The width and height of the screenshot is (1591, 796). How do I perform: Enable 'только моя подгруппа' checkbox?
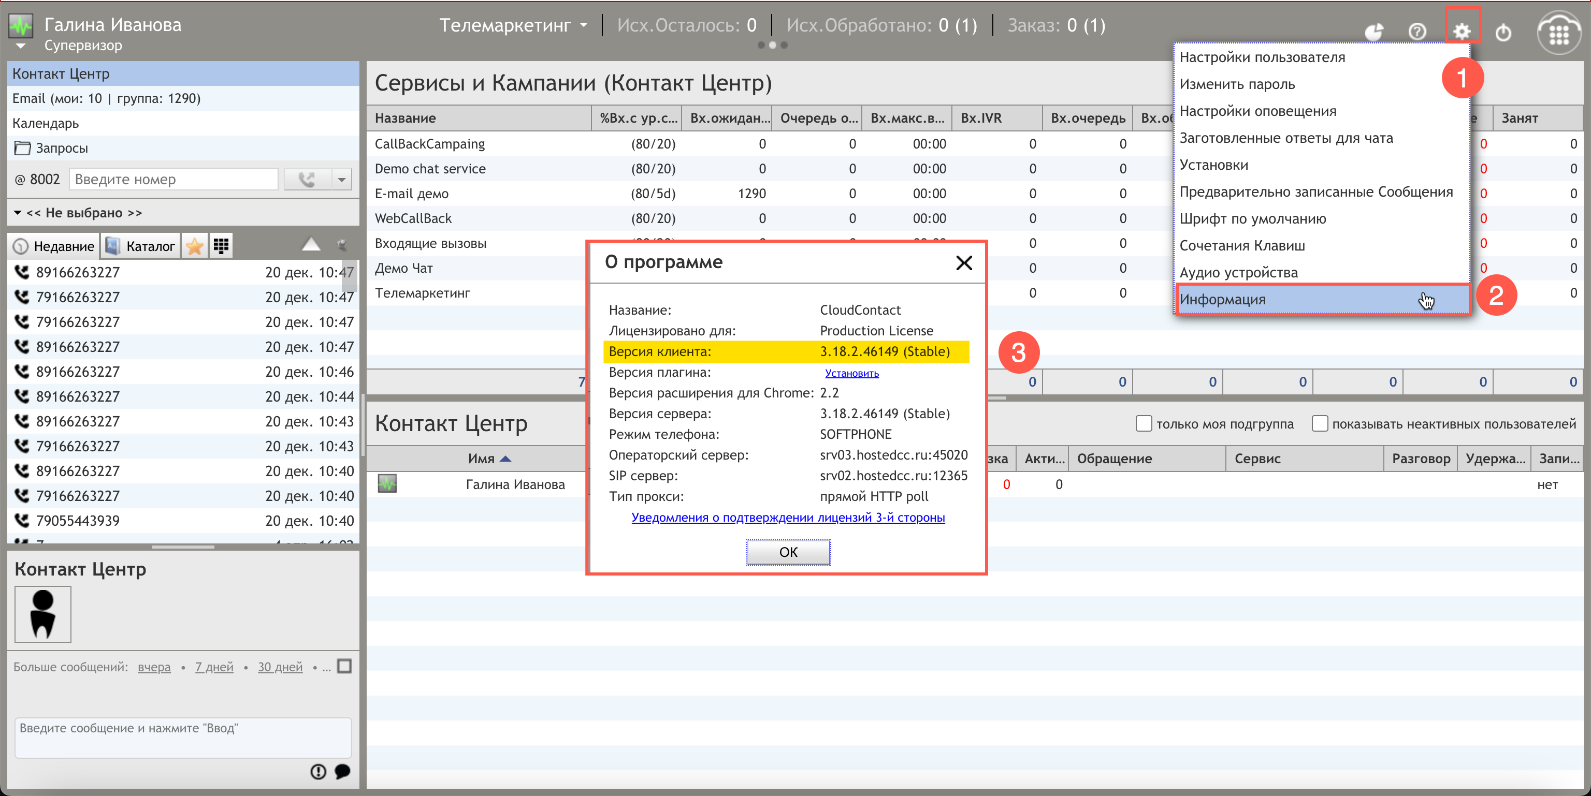(x=1143, y=424)
